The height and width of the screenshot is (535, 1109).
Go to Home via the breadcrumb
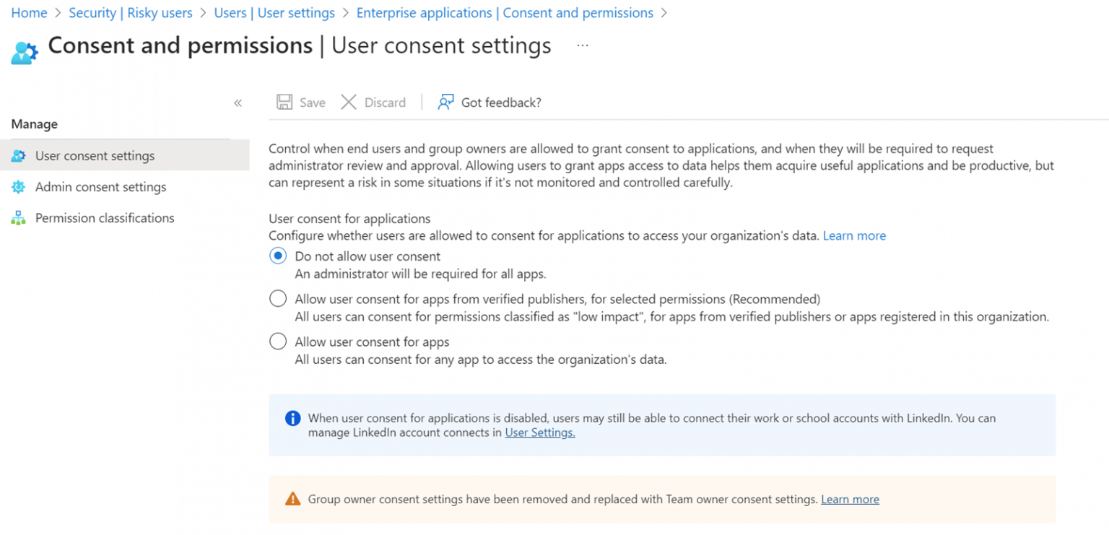pos(28,12)
